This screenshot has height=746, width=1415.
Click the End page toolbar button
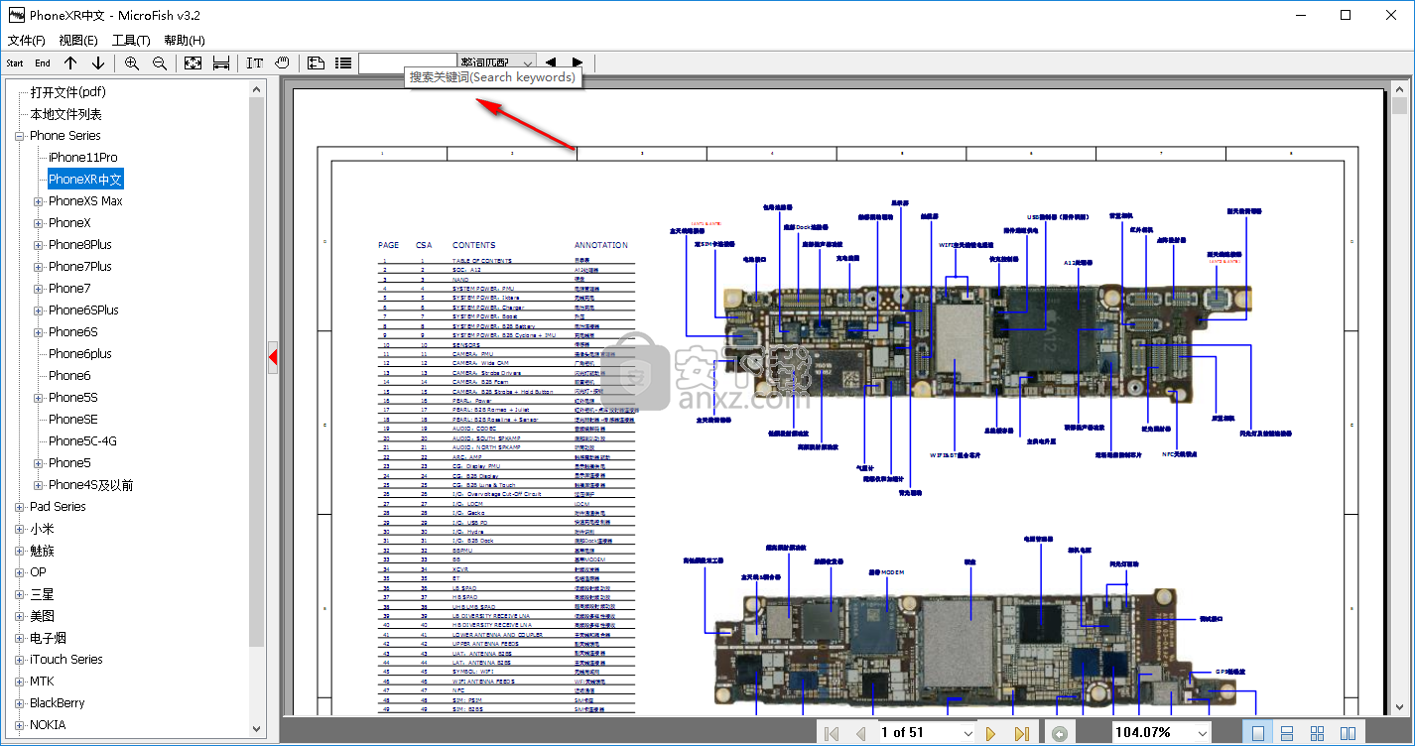point(43,62)
